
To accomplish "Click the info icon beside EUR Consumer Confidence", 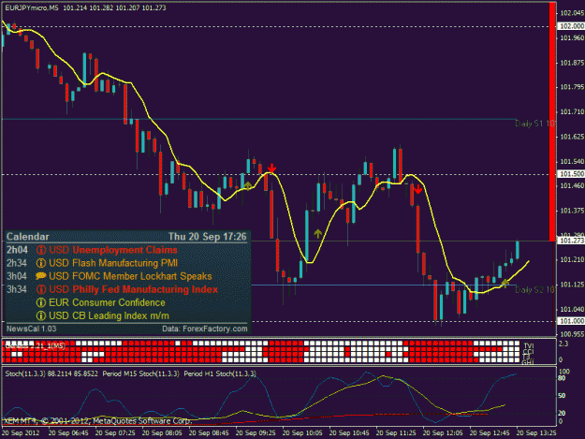I will 40,302.
